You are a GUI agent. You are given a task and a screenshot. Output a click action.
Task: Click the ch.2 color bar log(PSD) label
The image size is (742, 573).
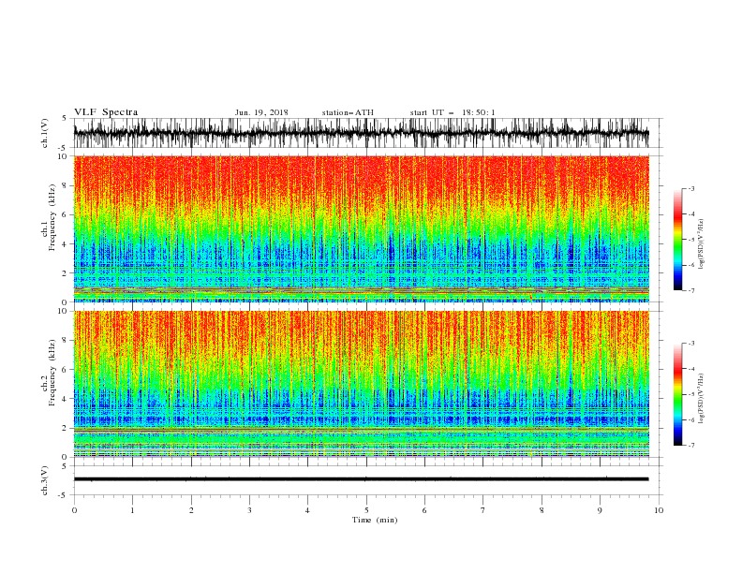tap(701, 398)
